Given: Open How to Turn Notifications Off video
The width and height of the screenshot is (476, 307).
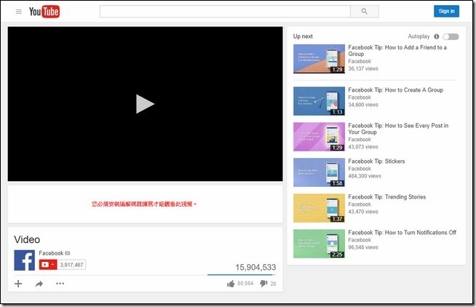Looking at the screenshot, I should 402,233.
